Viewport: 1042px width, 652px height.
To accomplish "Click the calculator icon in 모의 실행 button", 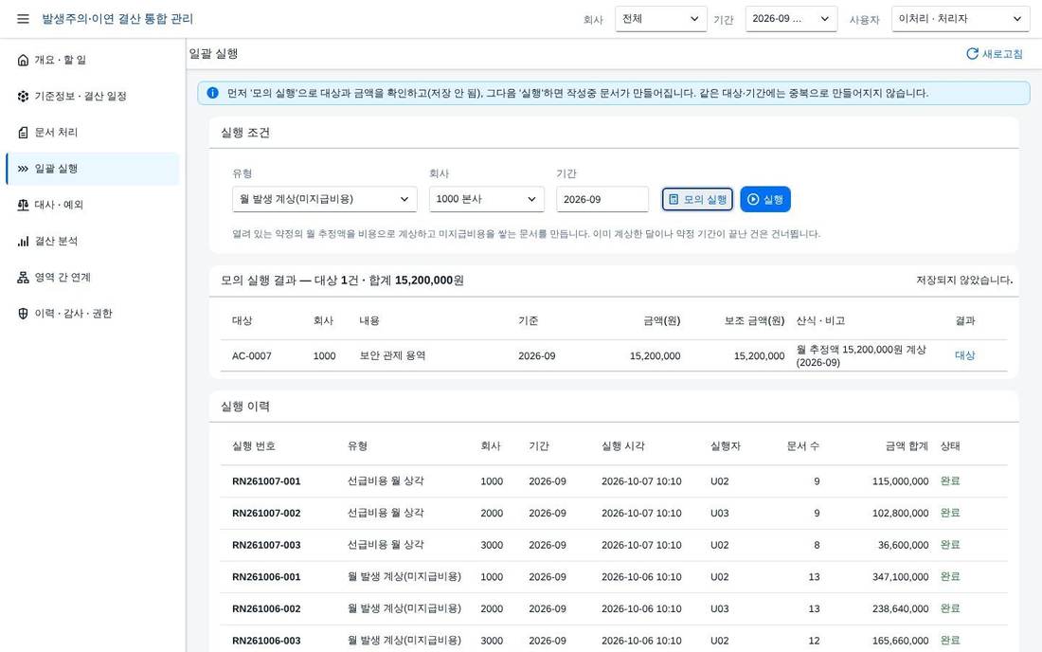I will 674,199.
